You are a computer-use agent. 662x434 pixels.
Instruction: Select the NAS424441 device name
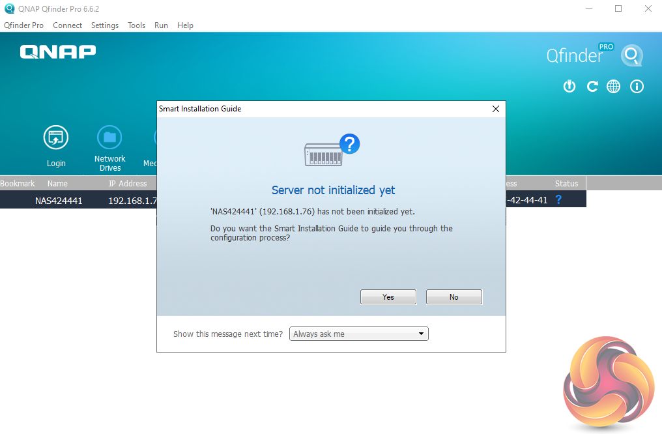[59, 201]
